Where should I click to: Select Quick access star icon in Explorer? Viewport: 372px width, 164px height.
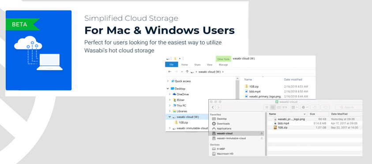pos(173,81)
